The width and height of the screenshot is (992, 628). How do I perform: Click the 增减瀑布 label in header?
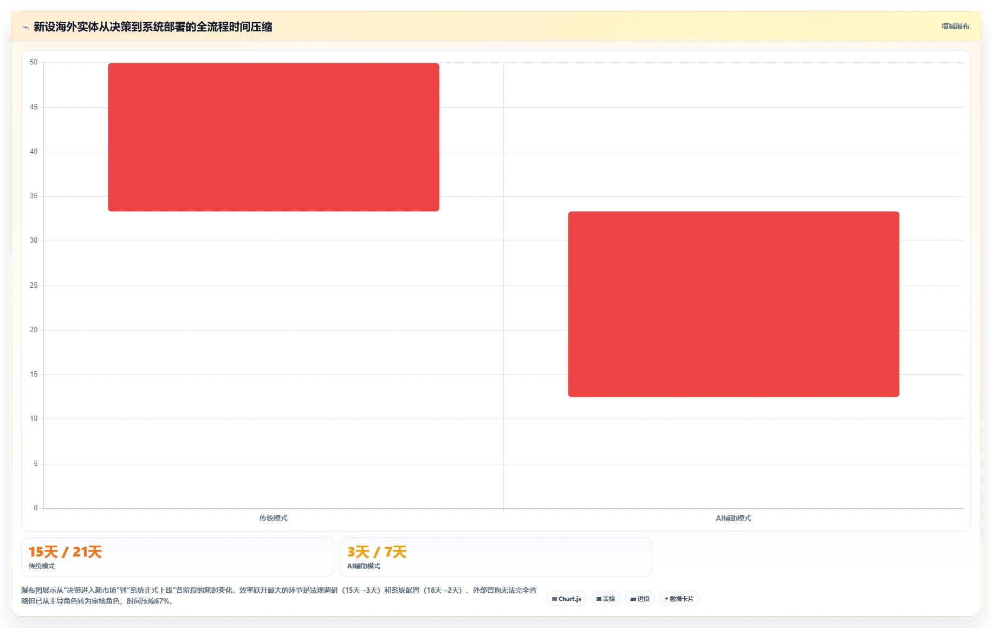tap(955, 26)
